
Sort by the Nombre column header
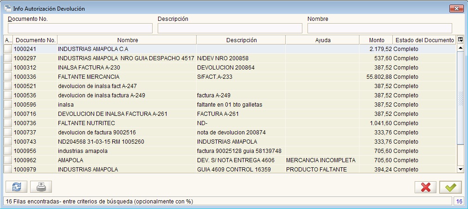[127, 40]
